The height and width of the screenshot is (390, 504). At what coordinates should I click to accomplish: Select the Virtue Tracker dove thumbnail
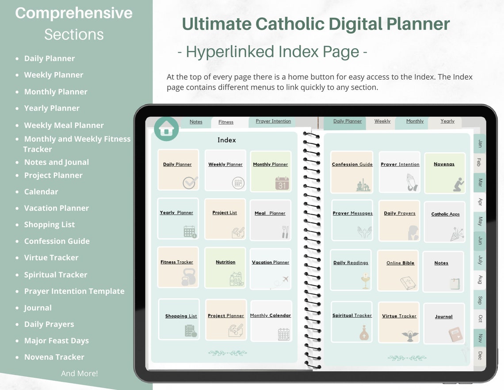point(399,322)
